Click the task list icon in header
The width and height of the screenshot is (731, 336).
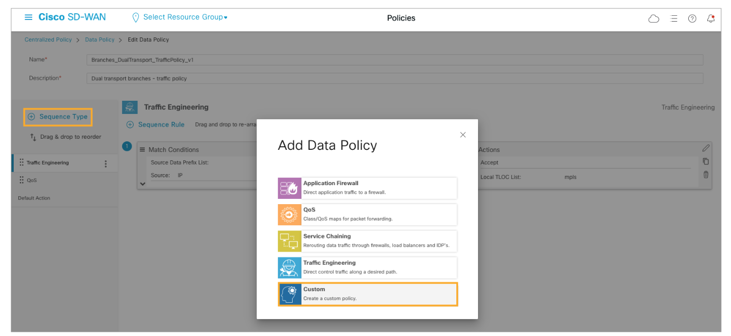pyautogui.click(x=673, y=18)
